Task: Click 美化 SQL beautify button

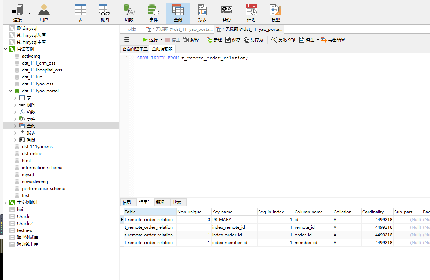Action: 283,40
